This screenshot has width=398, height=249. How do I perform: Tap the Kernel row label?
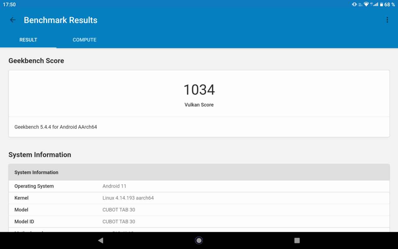(x=21, y=198)
